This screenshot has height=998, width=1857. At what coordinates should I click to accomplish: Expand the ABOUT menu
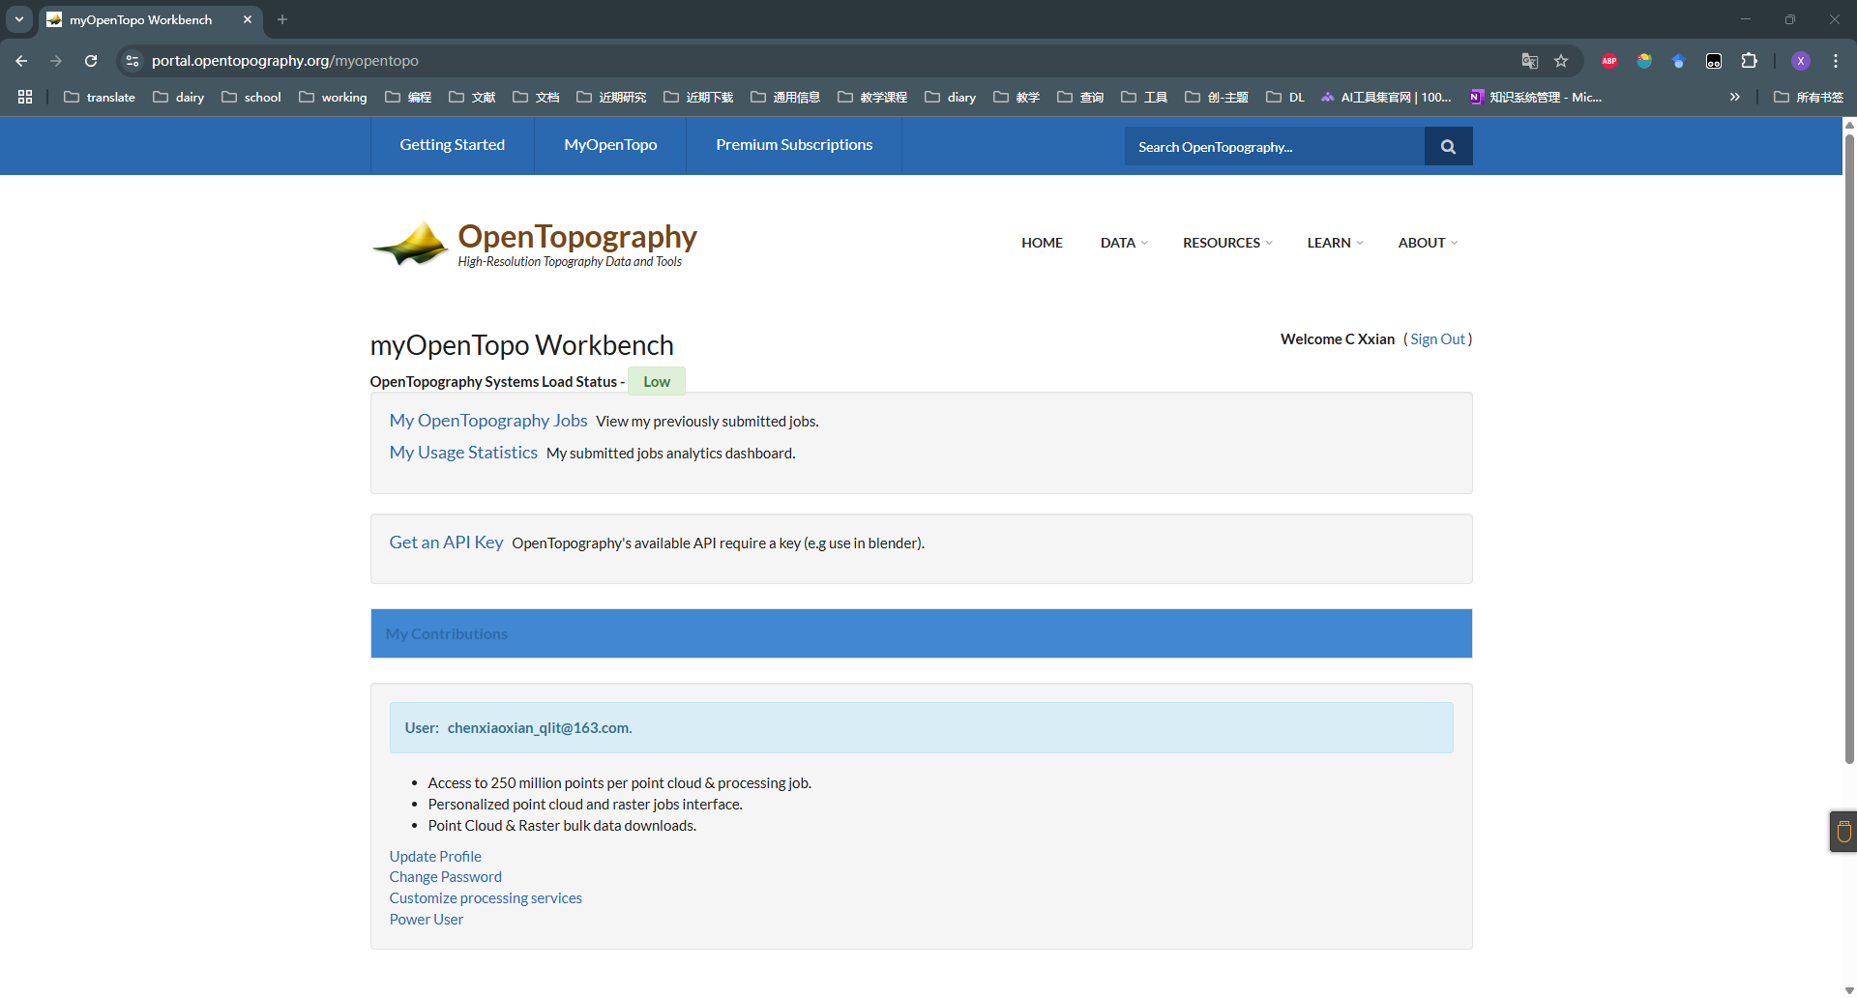1428,243
